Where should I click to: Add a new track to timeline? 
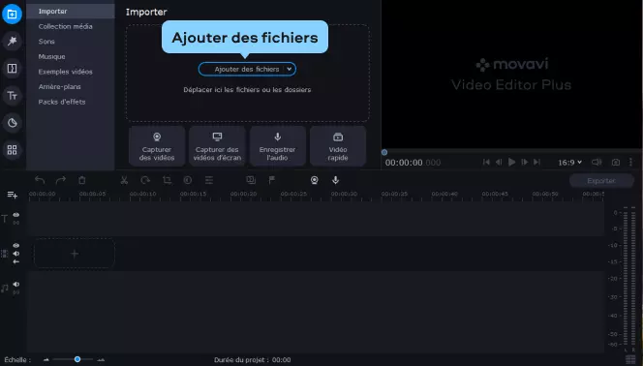click(12, 195)
